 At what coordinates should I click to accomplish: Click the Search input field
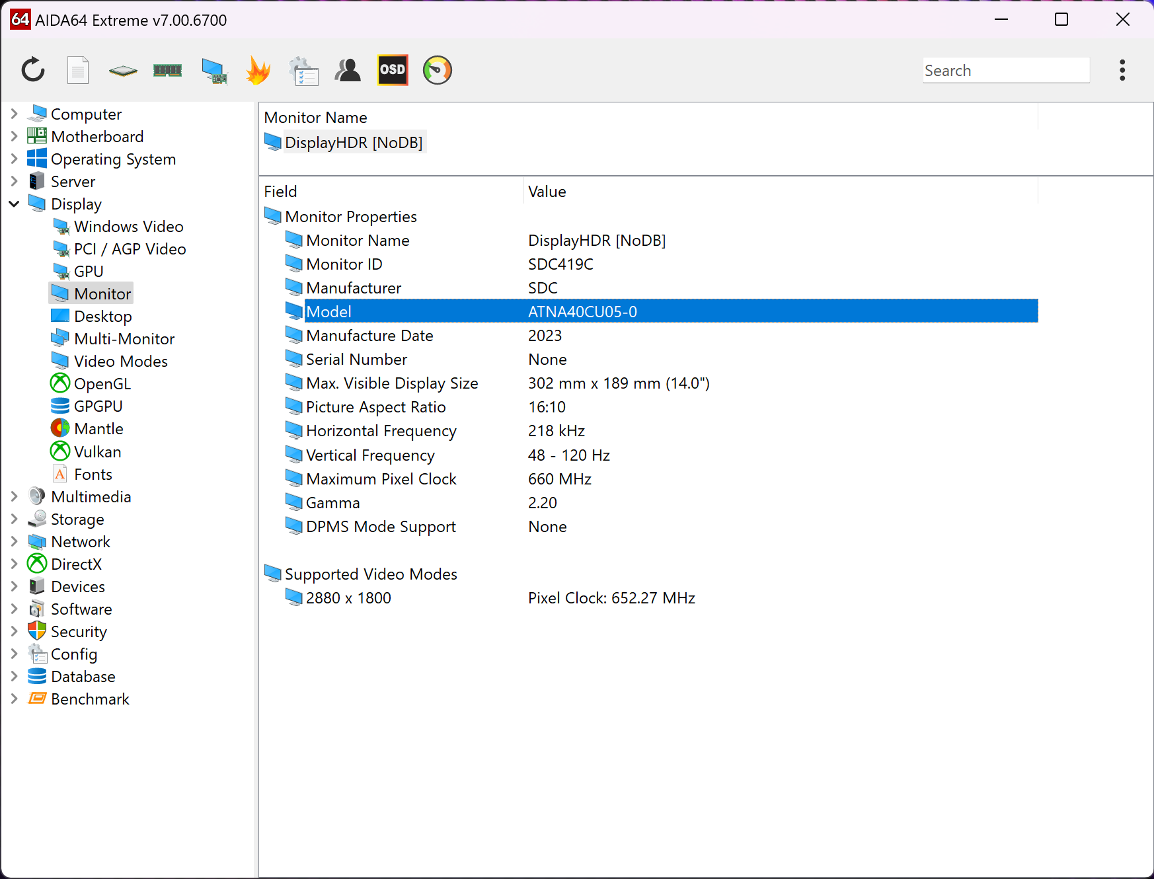pos(1006,70)
